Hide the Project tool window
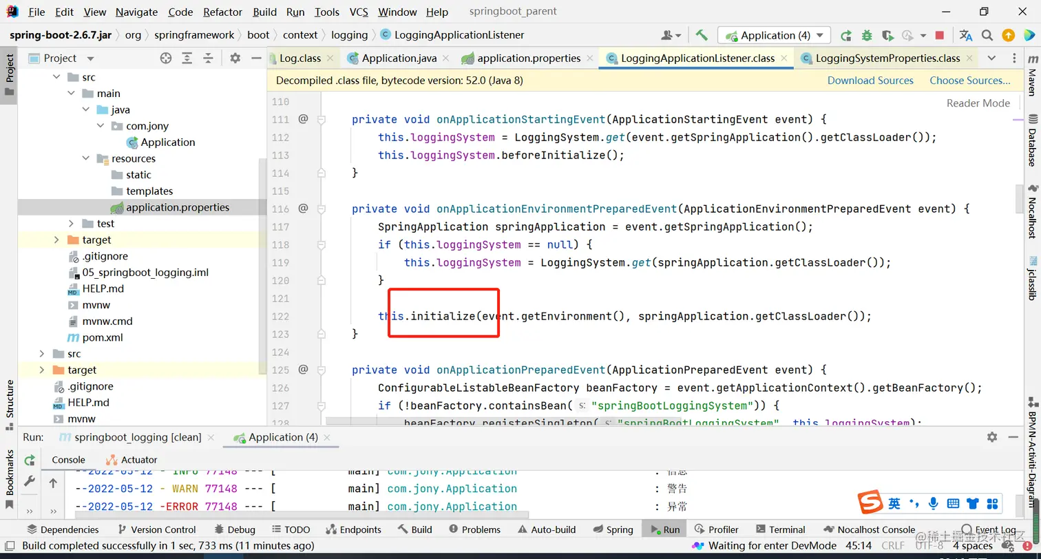This screenshot has width=1041, height=559. [x=255, y=59]
